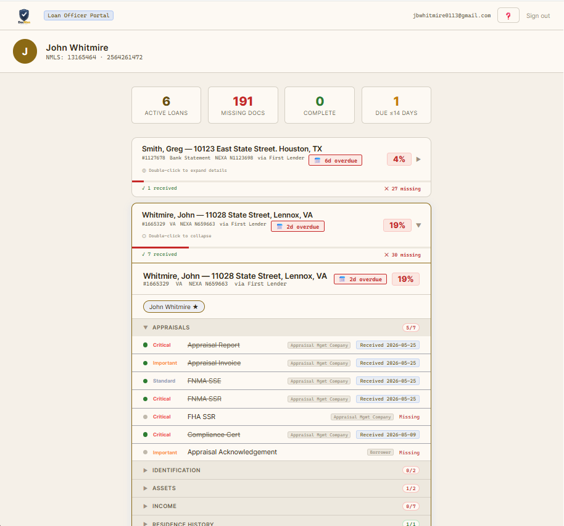Click the green status dot for Appraisal Report
This screenshot has height=526, width=564.
(145, 345)
